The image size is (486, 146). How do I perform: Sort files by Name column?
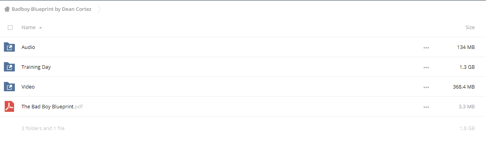coord(28,28)
